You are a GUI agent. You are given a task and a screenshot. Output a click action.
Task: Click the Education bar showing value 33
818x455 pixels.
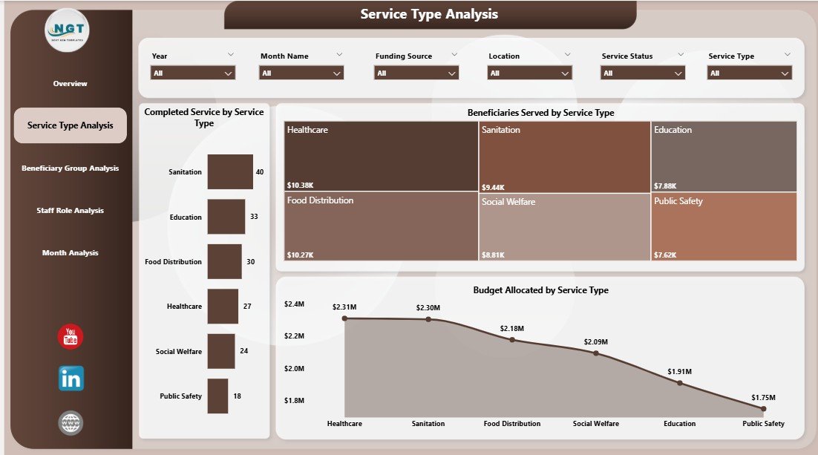coord(225,217)
